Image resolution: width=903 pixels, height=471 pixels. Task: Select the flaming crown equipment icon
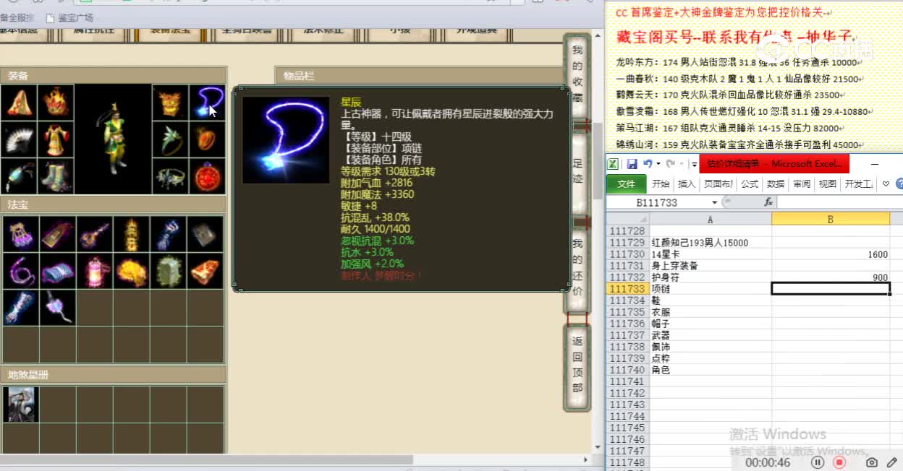tap(56, 103)
